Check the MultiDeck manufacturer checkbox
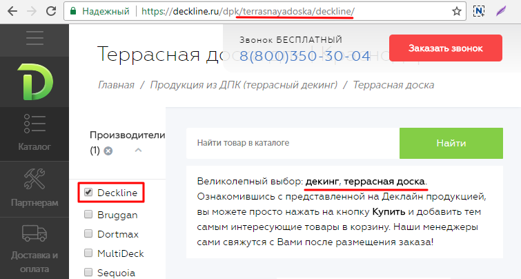The image size is (521, 279). (x=88, y=253)
